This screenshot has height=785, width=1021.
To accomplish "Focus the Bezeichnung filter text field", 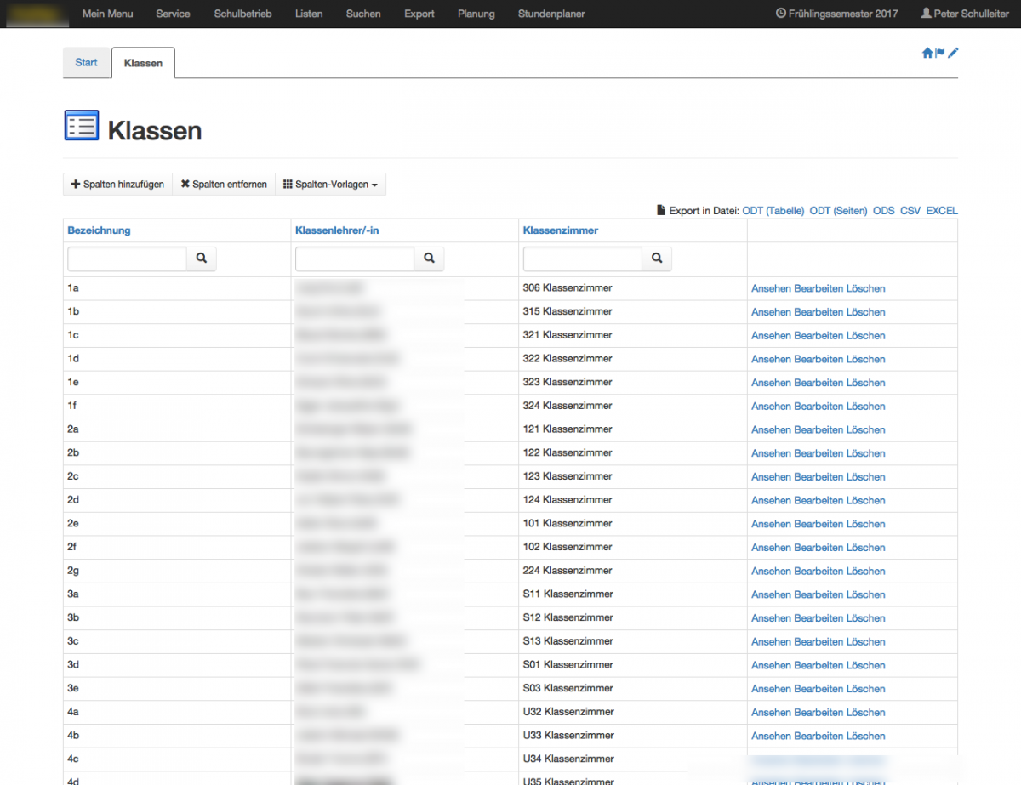I will 127,259.
